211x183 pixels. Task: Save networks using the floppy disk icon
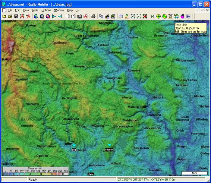click(x=16, y=16)
